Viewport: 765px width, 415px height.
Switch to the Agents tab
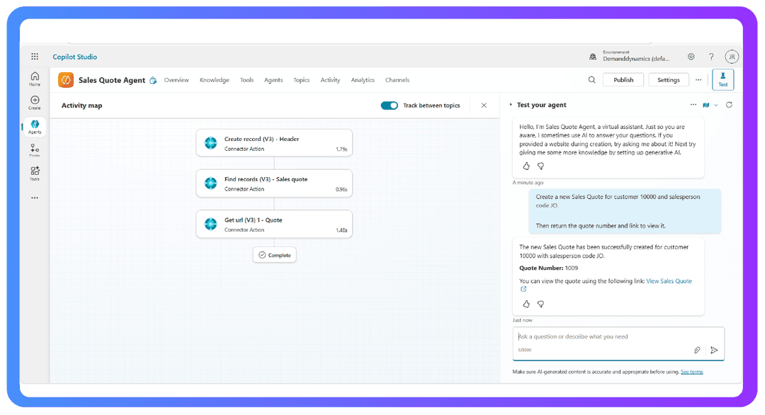[273, 80]
